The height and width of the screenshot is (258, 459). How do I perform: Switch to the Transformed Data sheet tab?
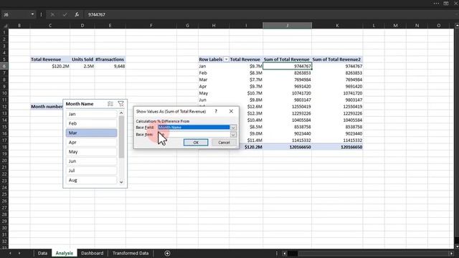coord(131,253)
